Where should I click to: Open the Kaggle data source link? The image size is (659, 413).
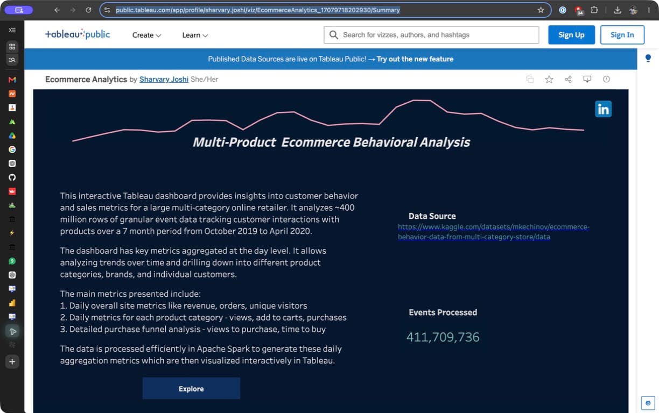tap(494, 232)
